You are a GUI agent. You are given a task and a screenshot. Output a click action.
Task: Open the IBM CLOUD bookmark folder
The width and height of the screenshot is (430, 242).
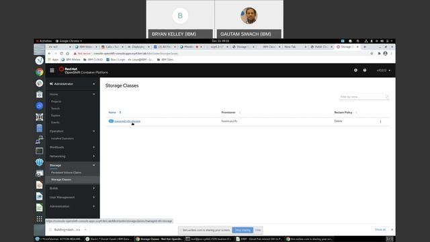[93, 60]
